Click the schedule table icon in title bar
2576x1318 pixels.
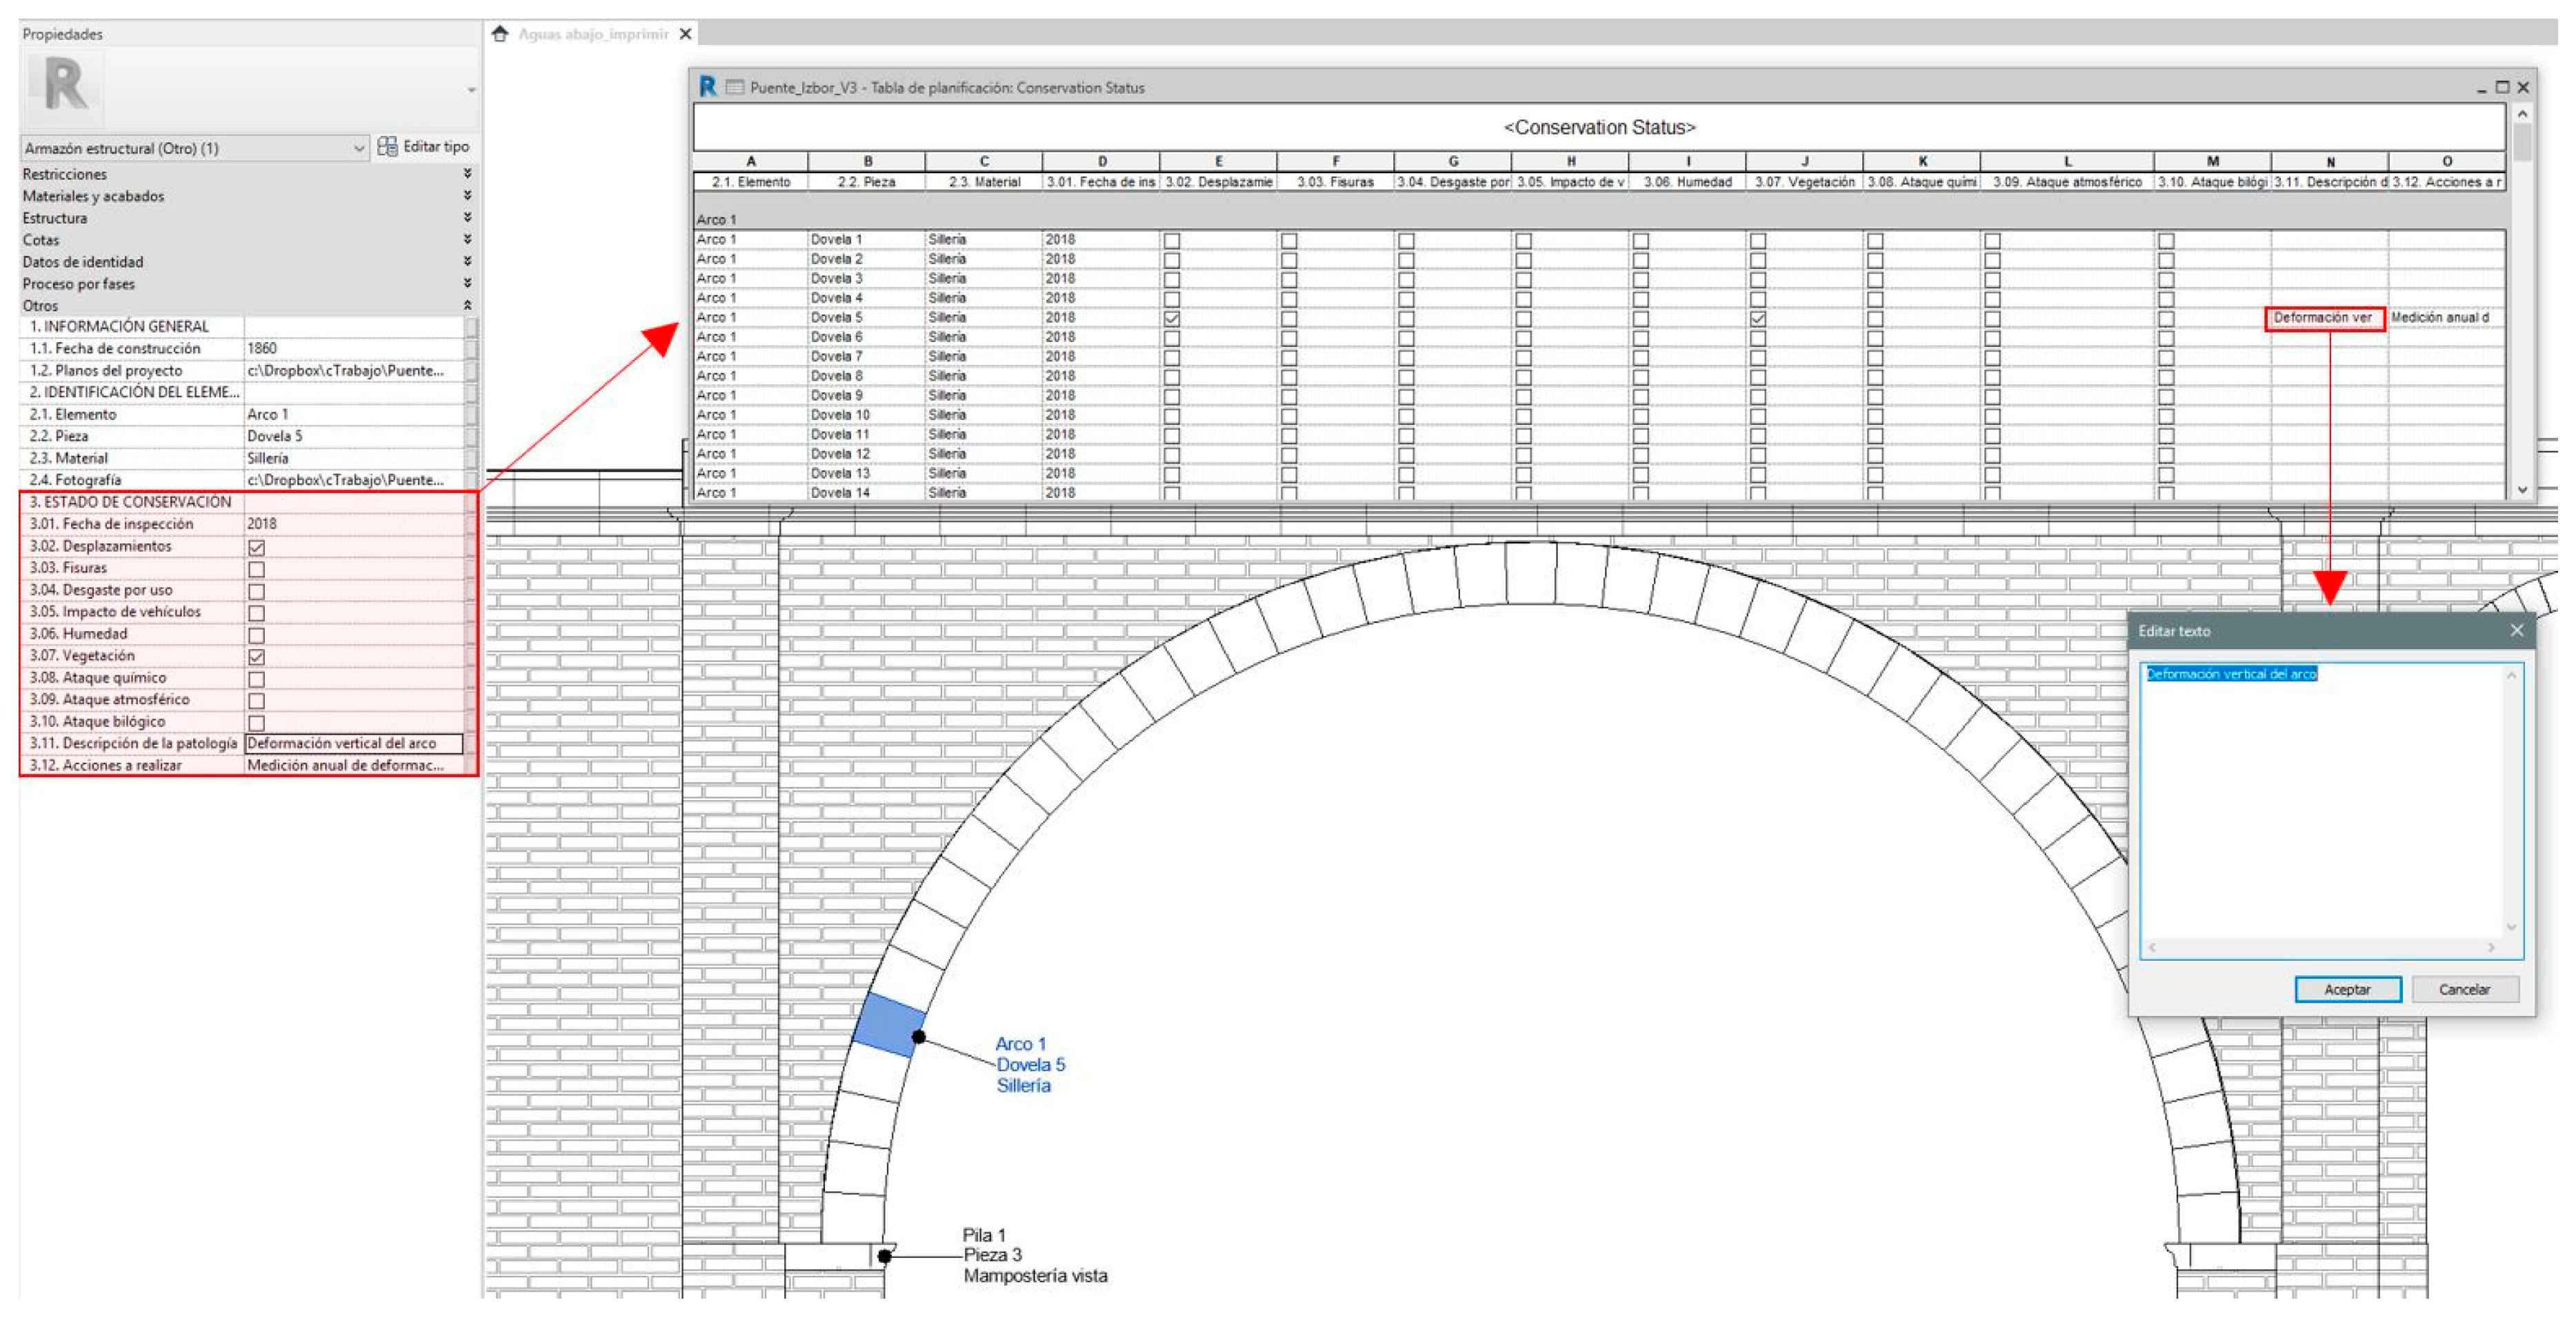(x=735, y=88)
